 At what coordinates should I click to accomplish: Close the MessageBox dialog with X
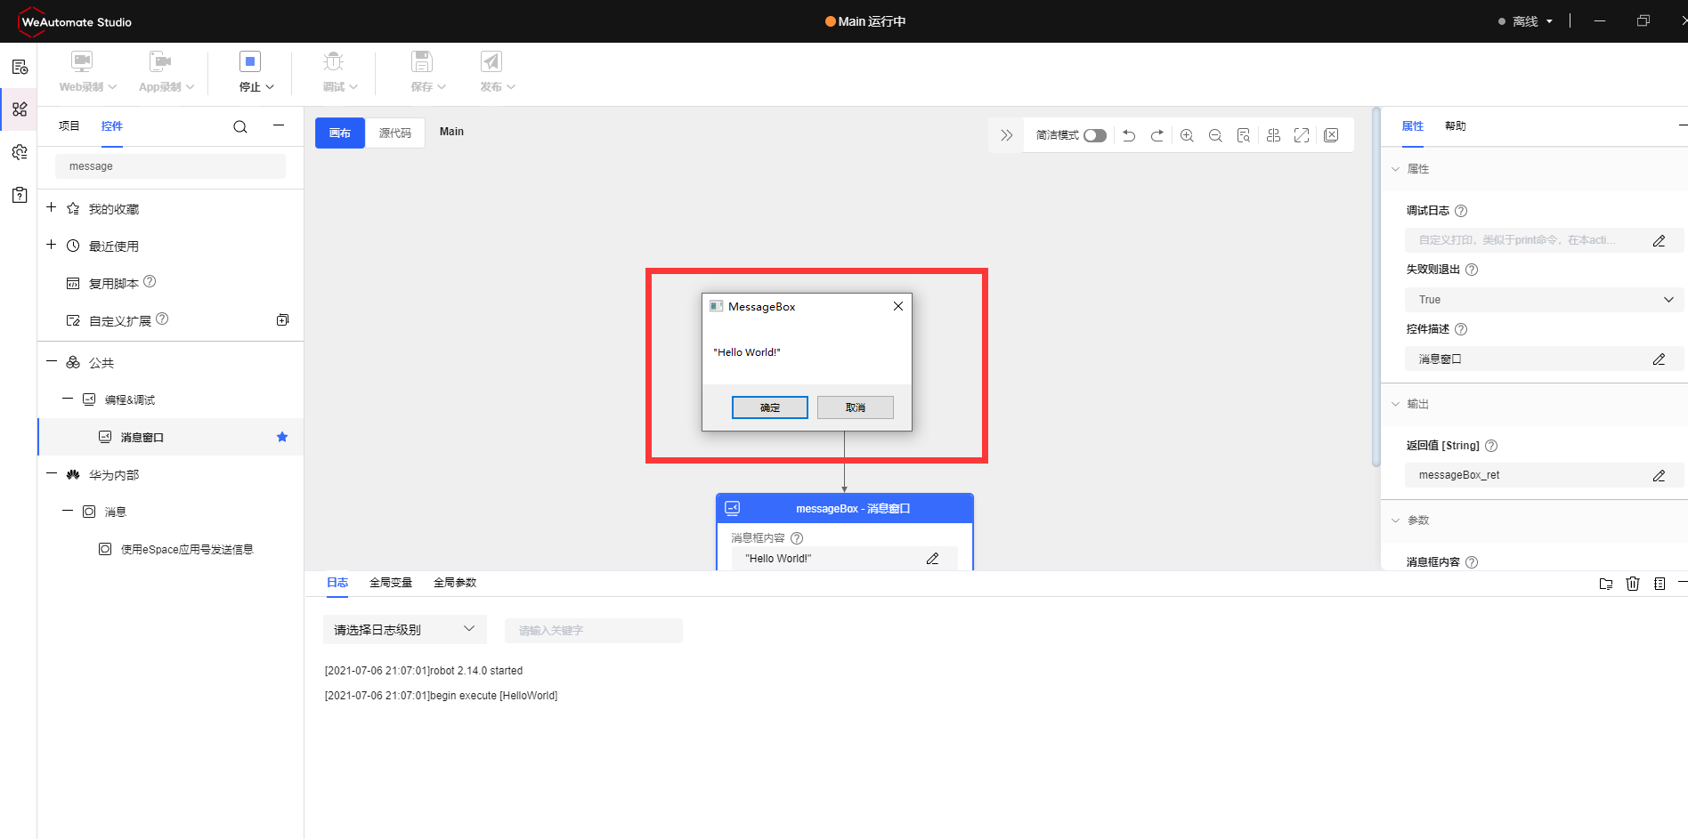898,306
